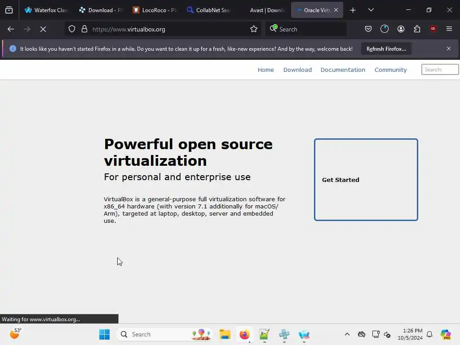Switch to the Avast Download tab
This screenshot has height=345, width=460.
(x=262, y=10)
